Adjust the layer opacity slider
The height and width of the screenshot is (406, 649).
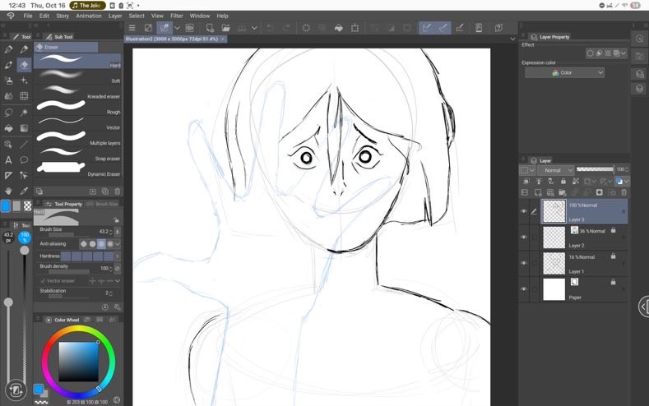(595, 169)
